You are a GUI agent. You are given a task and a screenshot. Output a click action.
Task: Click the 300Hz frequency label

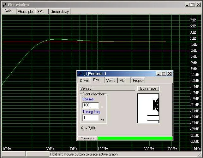tap(149, 149)
